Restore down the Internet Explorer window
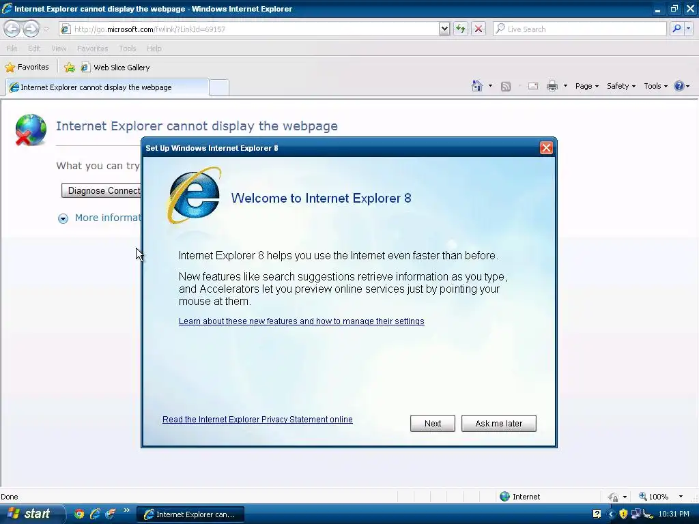The width and height of the screenshot is (699, 524). coord(674,8)
